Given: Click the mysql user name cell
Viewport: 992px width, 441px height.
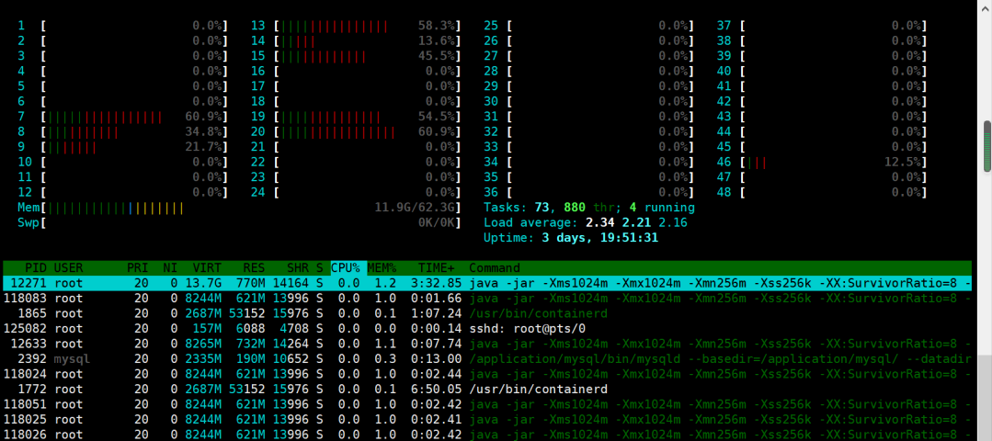Looking at the screenshot, I should (x=72, y=359).
